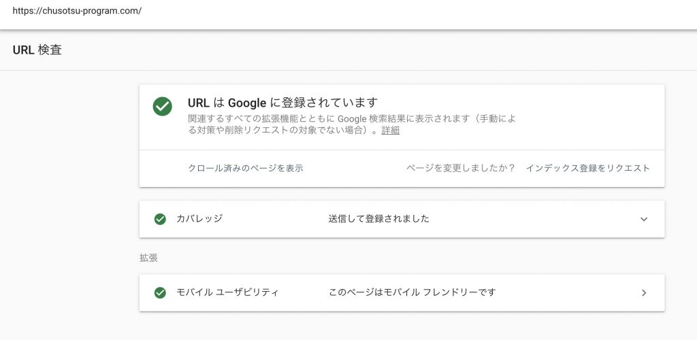Request indexing via インデックス登録をリクエスト
Screen dimensions: 697x340
pos(587,168)
